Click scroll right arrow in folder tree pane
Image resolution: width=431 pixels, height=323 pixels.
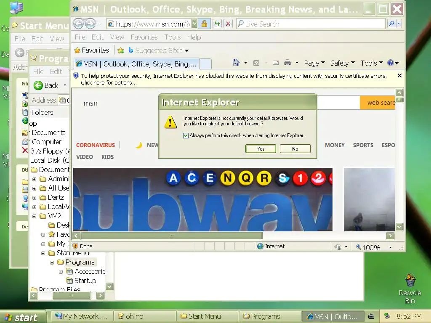point(100,296)
